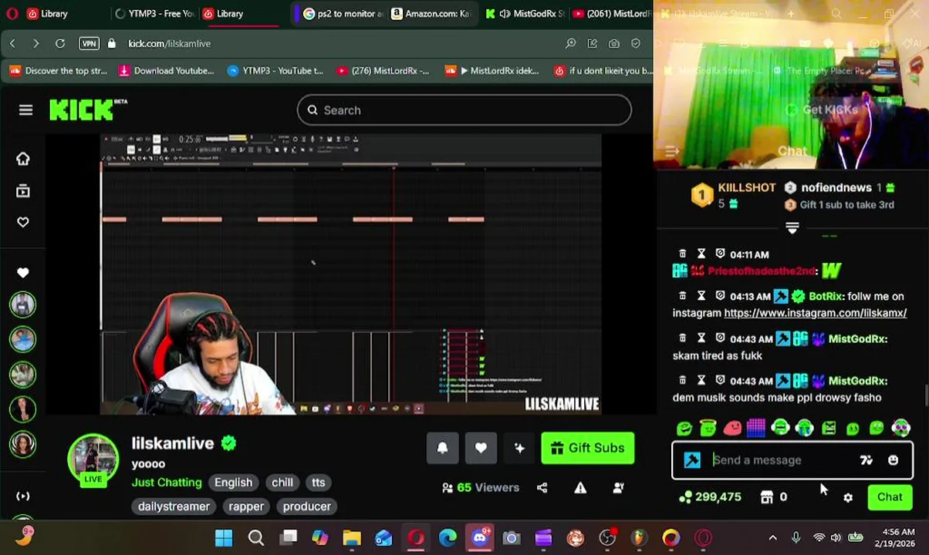Select the English tag

click(233, 483)
